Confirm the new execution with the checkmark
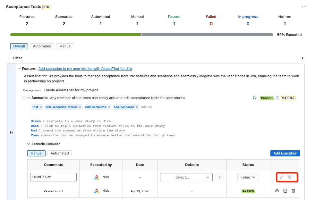 (x=281, y=177)
